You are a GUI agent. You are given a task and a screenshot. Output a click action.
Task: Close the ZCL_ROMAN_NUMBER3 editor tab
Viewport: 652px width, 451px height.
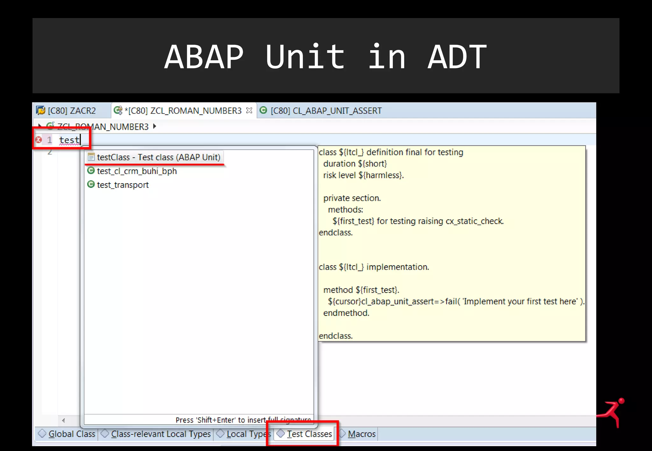point(249,110)
